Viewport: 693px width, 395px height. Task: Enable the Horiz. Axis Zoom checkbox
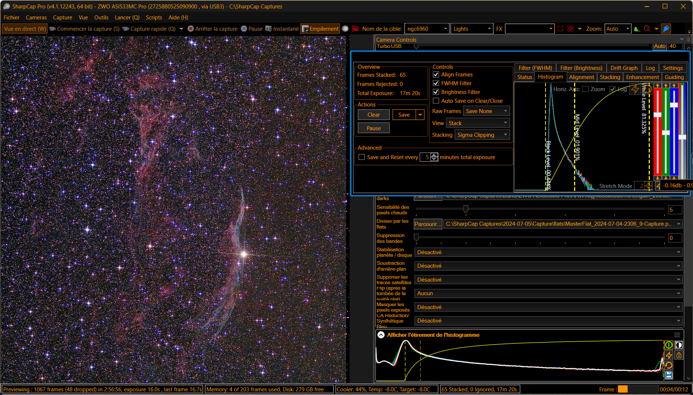(x=585, y=89)
